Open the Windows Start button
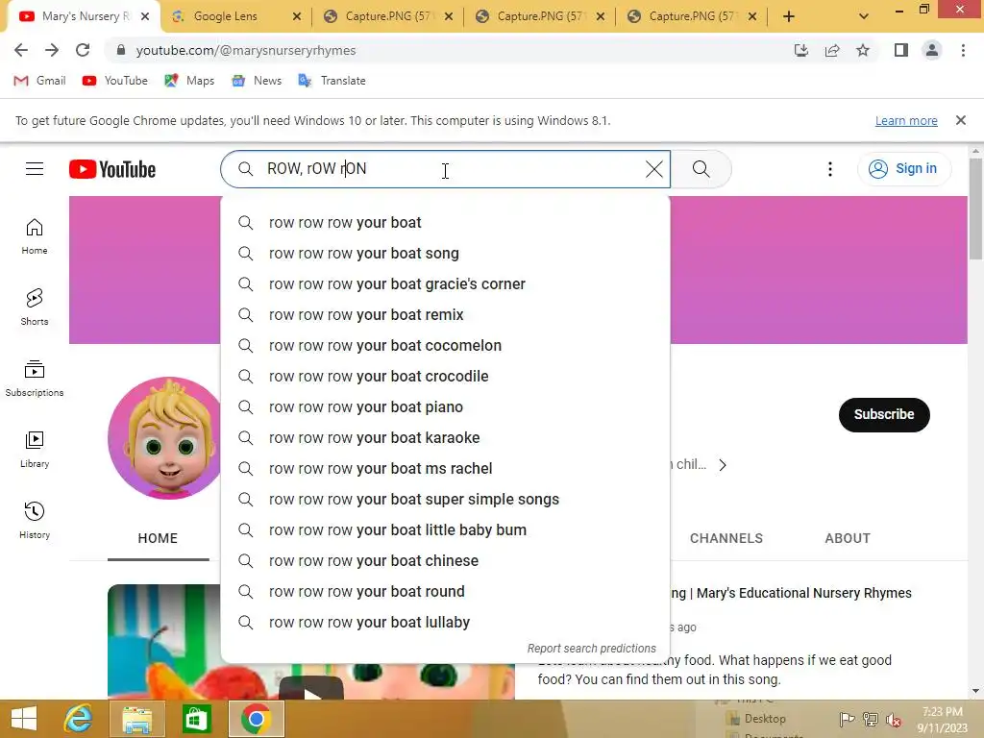The width and height of the screenshot is (984, 738). pos(24,719)
